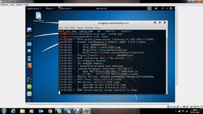Click the workspace indicator in the Kali top bar
This screenshot has height=114, width=203.
pos(149,9)
